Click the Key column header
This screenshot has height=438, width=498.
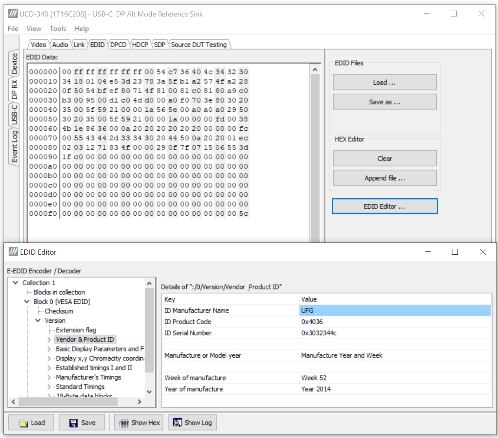(230, 299)
